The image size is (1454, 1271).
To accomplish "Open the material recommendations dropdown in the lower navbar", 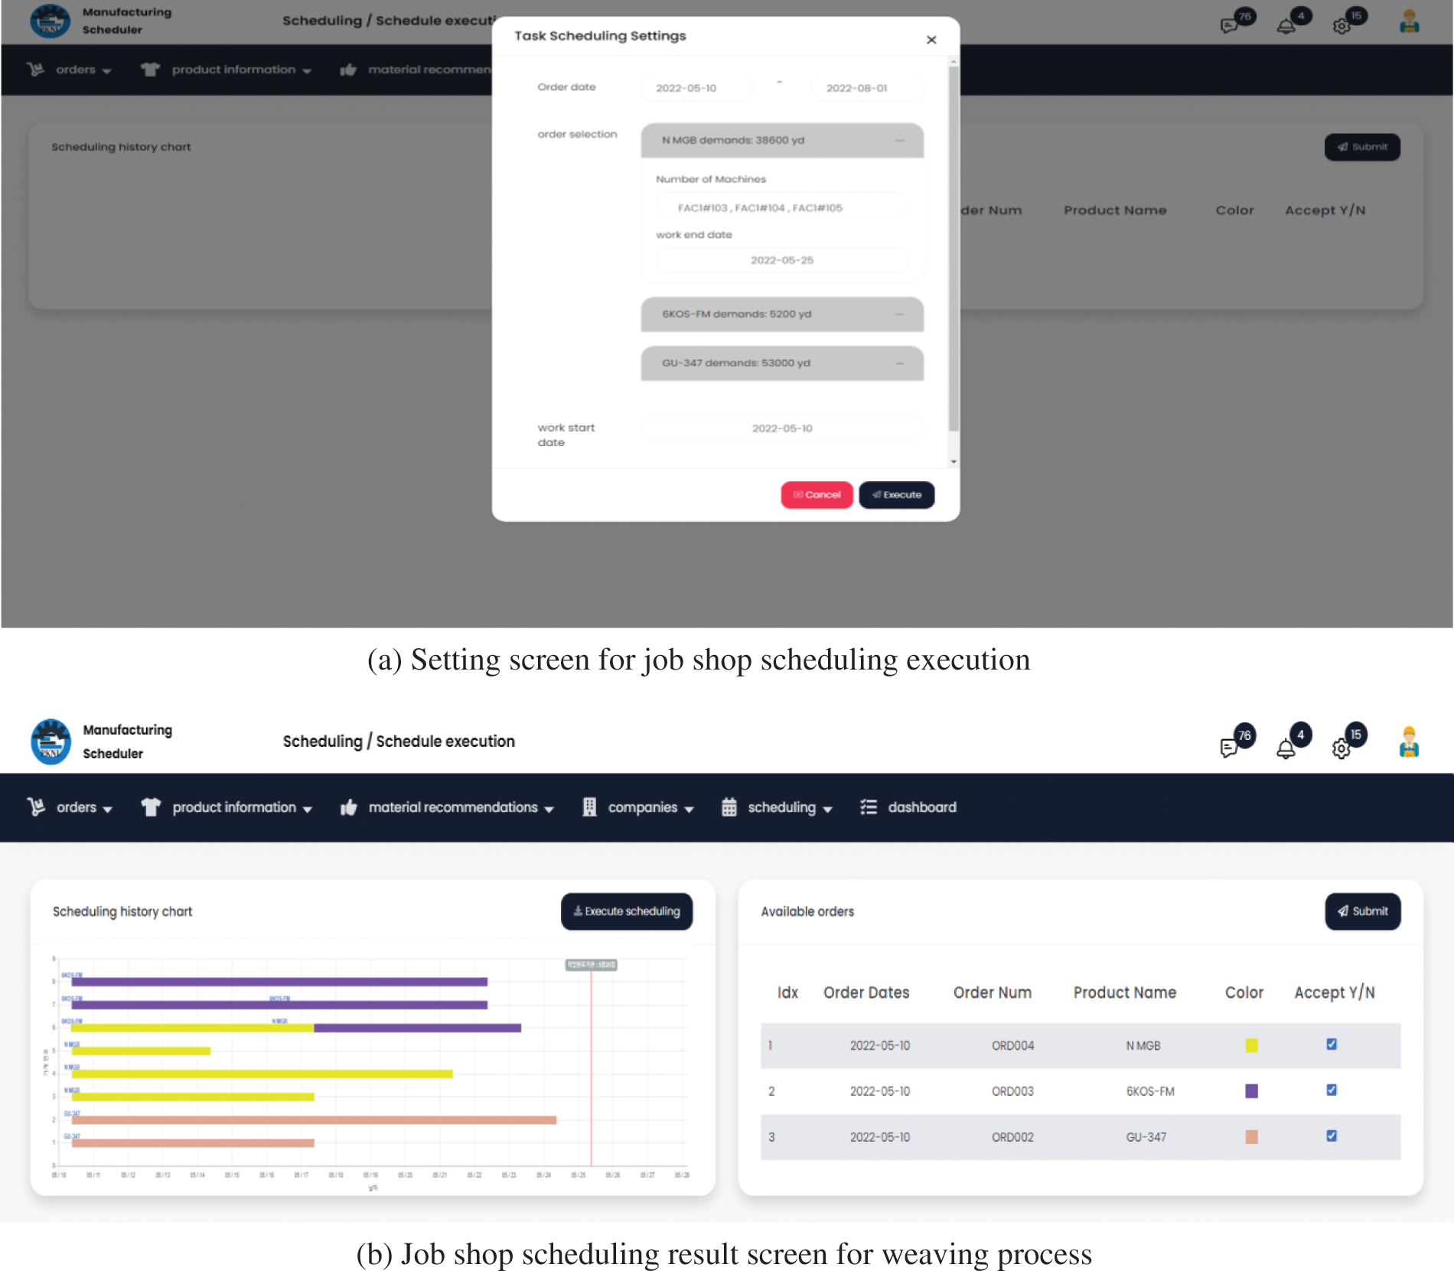I will [459, 807].
